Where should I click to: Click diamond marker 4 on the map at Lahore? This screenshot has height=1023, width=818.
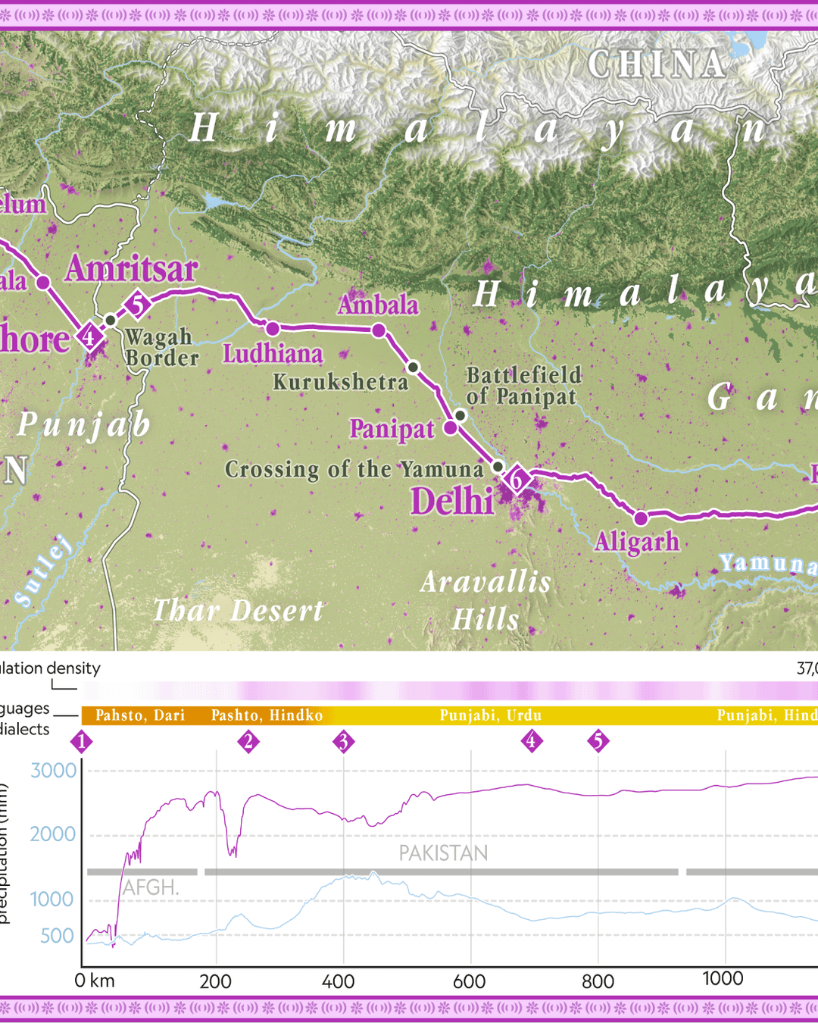89,336
